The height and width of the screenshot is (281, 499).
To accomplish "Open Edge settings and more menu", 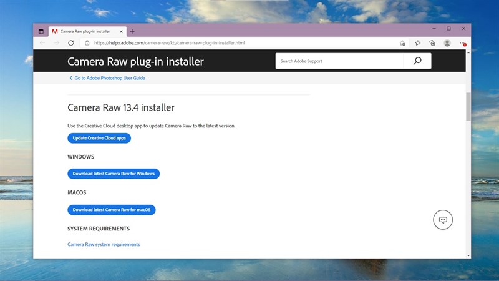I will [462, 43].
